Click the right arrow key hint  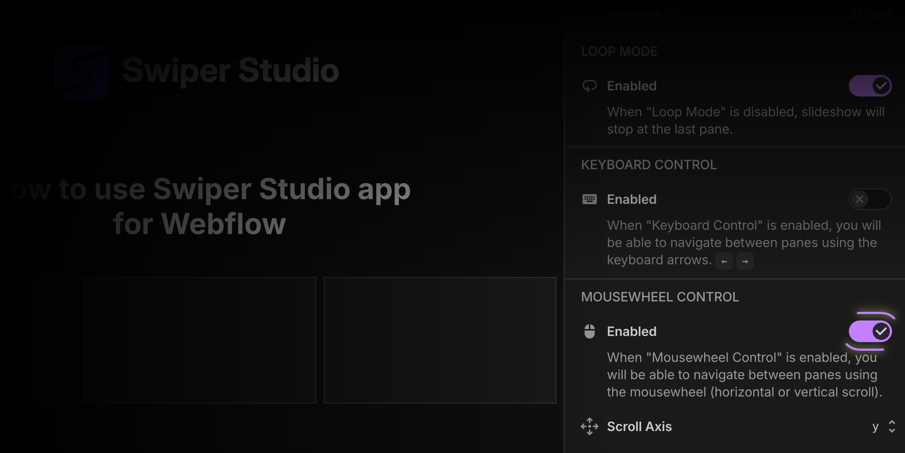[745, 261]
